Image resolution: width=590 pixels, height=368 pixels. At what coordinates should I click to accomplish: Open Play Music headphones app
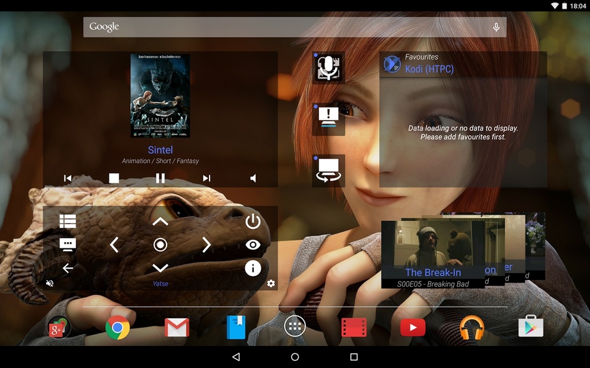coord(471,328)
